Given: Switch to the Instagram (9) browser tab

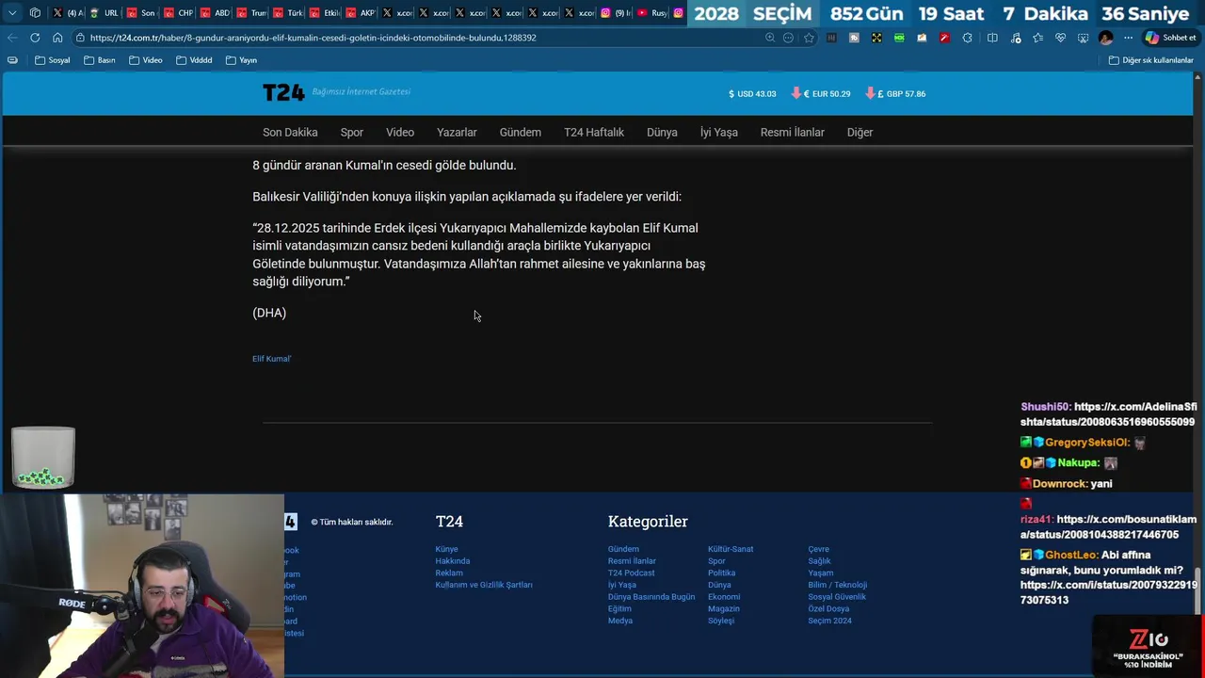Looking at the screenshot, I should pyautogui.click(x=617, y=13).
